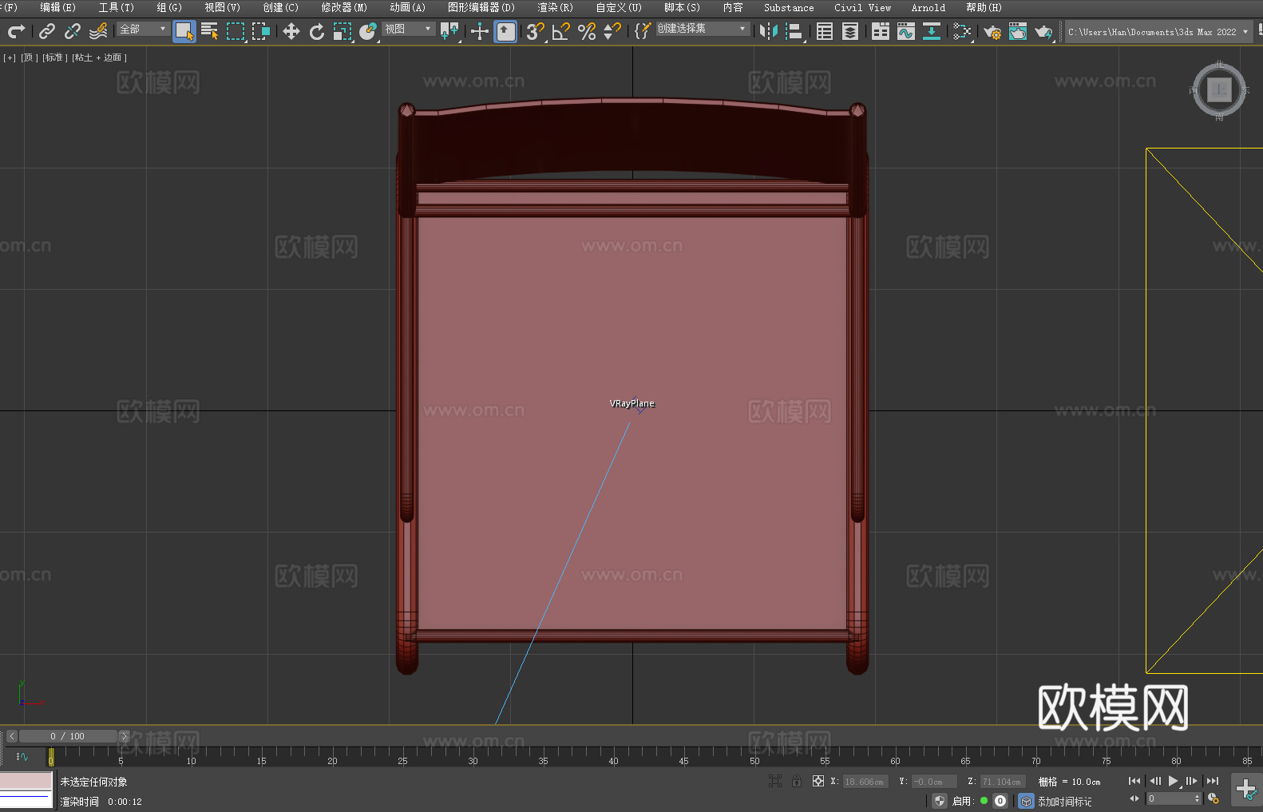The height and width of the screenshot is (812, 1263).
Task: Click the Align tool icon
Action: pos(794,31)
